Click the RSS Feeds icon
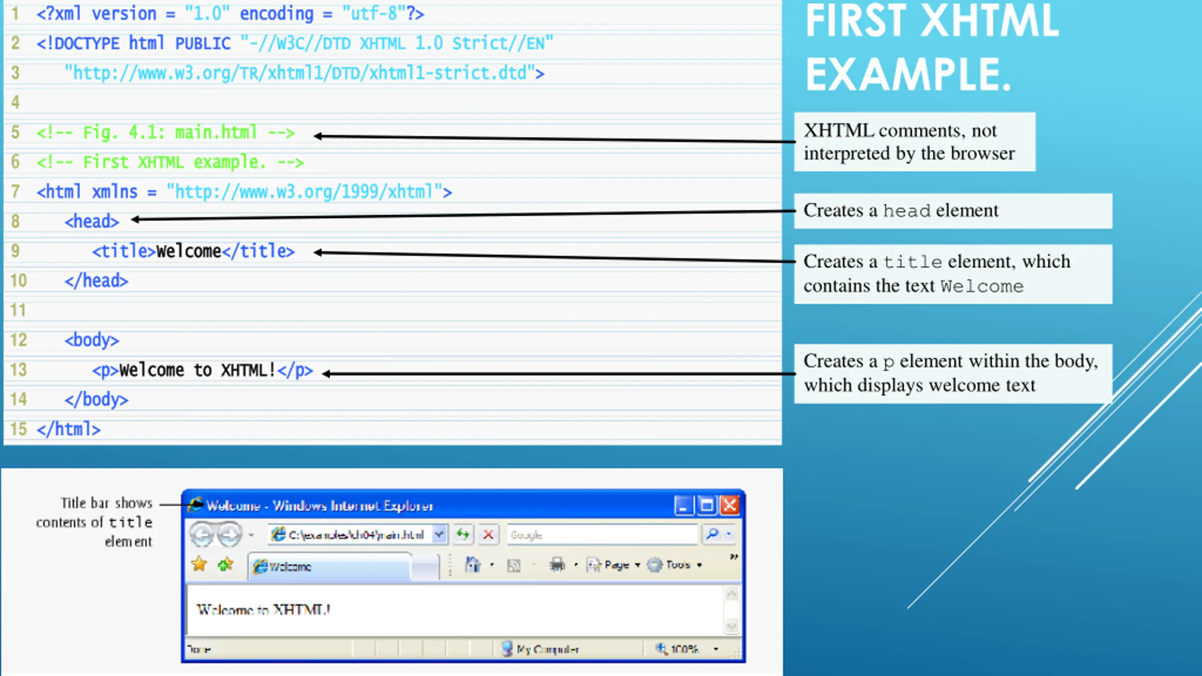The width and height of the screenshot is (1202, 676). click(514, 565)
